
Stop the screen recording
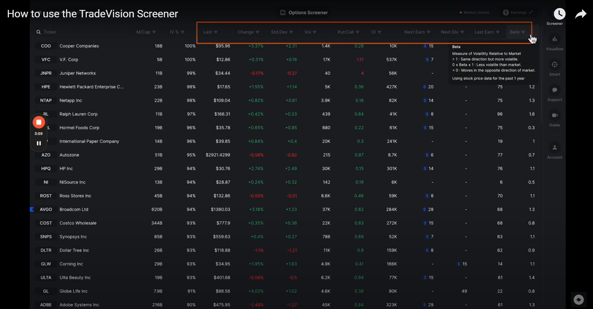pyautogui.click(x=39, y=122)
